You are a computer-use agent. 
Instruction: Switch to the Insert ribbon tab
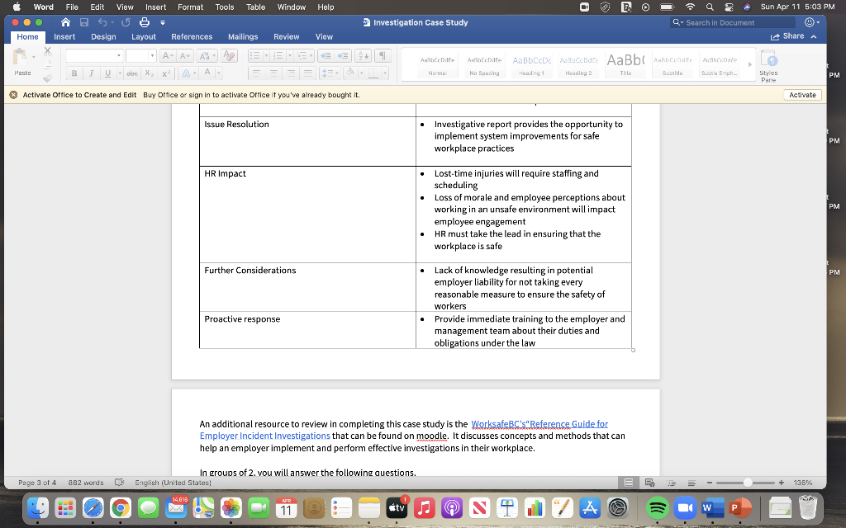click(x=64, y=36)
